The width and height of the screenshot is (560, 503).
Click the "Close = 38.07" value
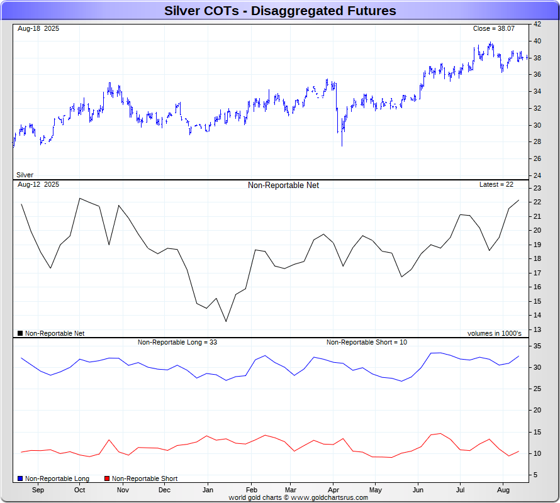[x=493, y=28]
